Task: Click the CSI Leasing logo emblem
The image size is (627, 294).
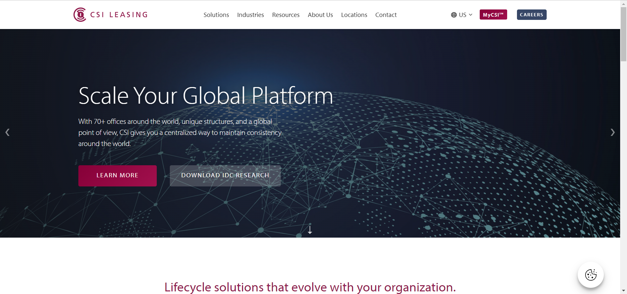Action: (x=80, y=15)
